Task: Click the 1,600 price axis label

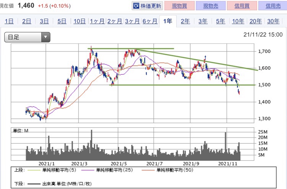Action: (264, 68)
